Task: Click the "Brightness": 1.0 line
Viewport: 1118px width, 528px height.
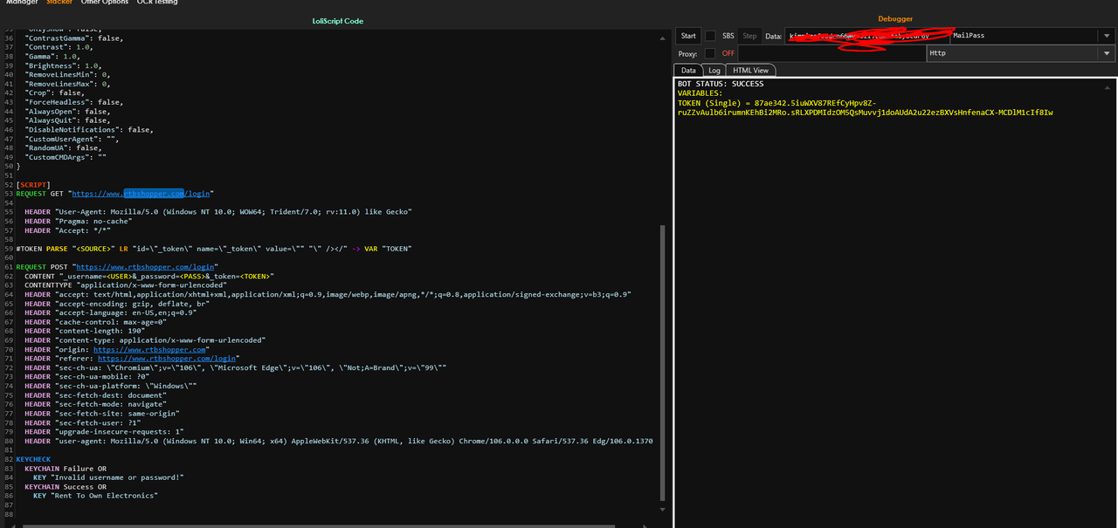Action: point(64,65)
